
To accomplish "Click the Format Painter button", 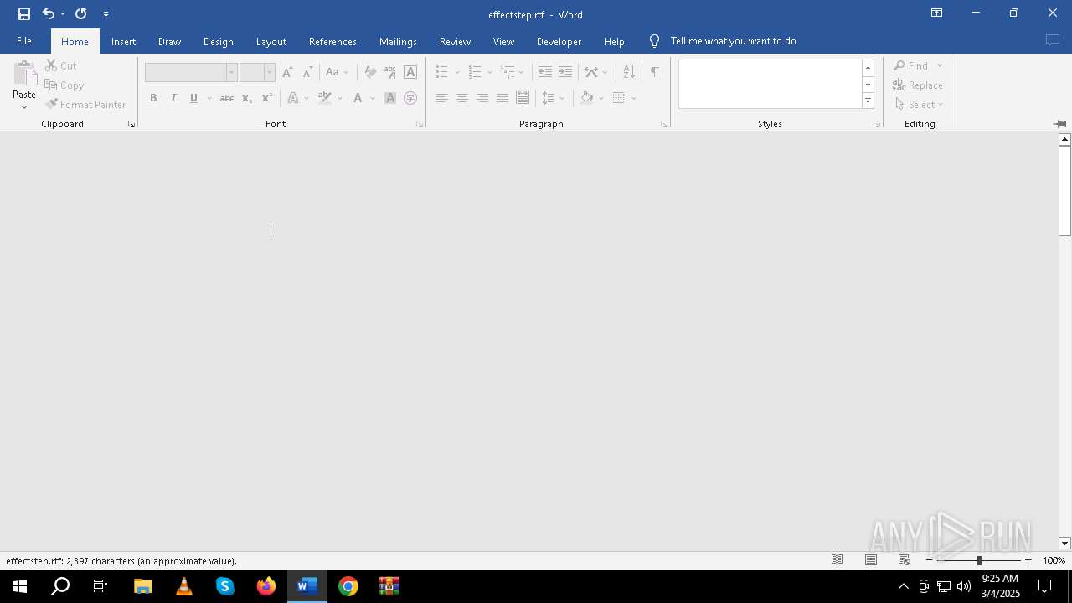I will (85, 104).
